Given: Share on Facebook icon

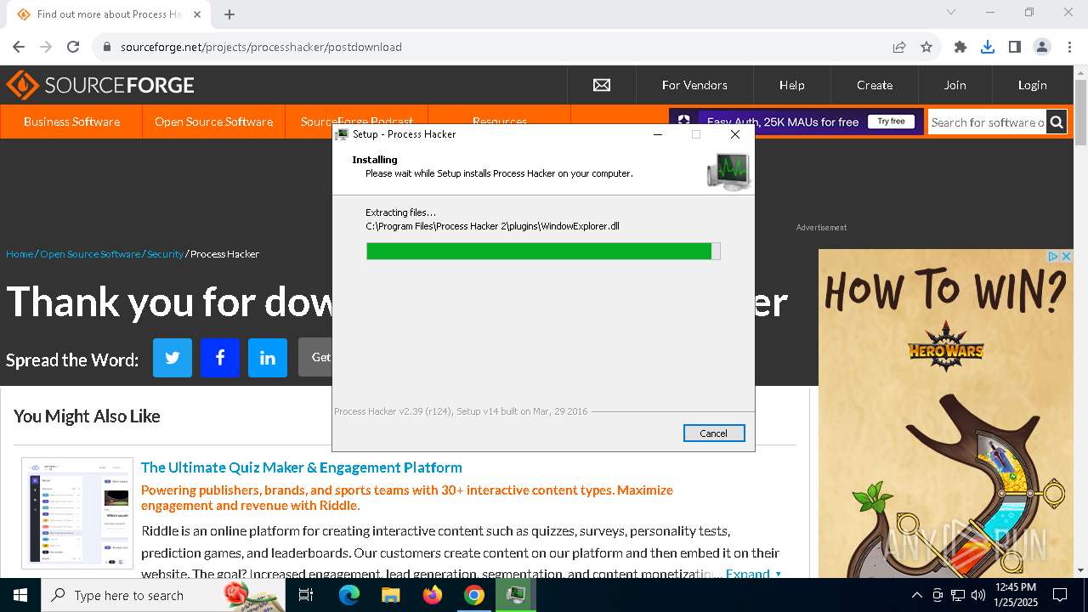Looking at the screenshot, I should click(220, 358).
